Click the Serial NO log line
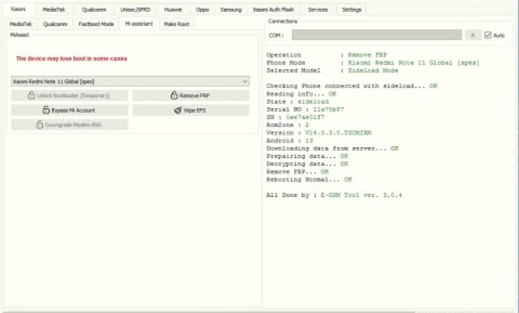 305,109
